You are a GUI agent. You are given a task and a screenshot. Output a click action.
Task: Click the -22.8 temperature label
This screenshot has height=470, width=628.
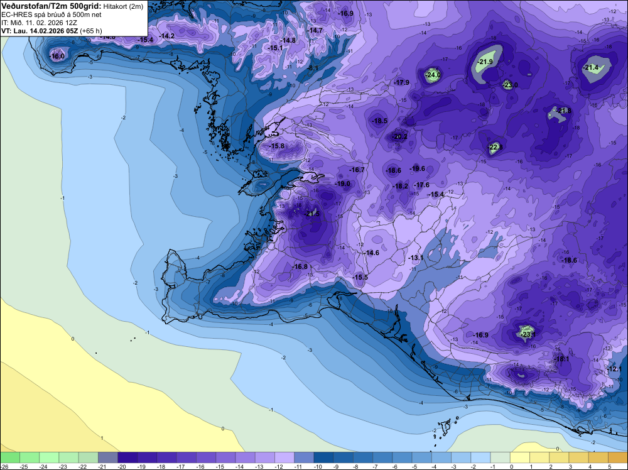point(495,147)
